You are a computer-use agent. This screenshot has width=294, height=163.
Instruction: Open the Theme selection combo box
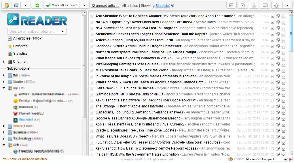pyautogui.click(x=266, y=159)
